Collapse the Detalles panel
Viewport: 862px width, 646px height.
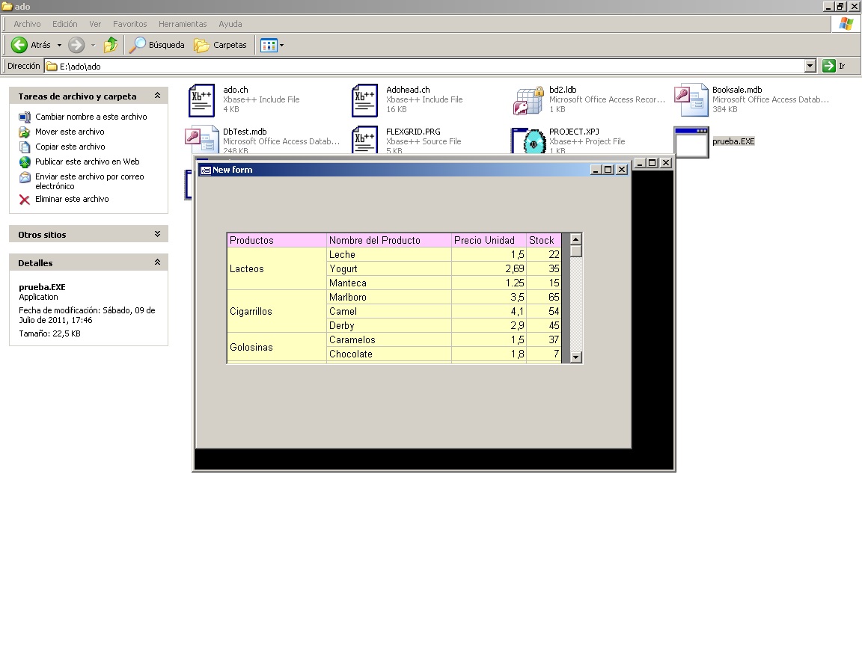coord(157,262)
